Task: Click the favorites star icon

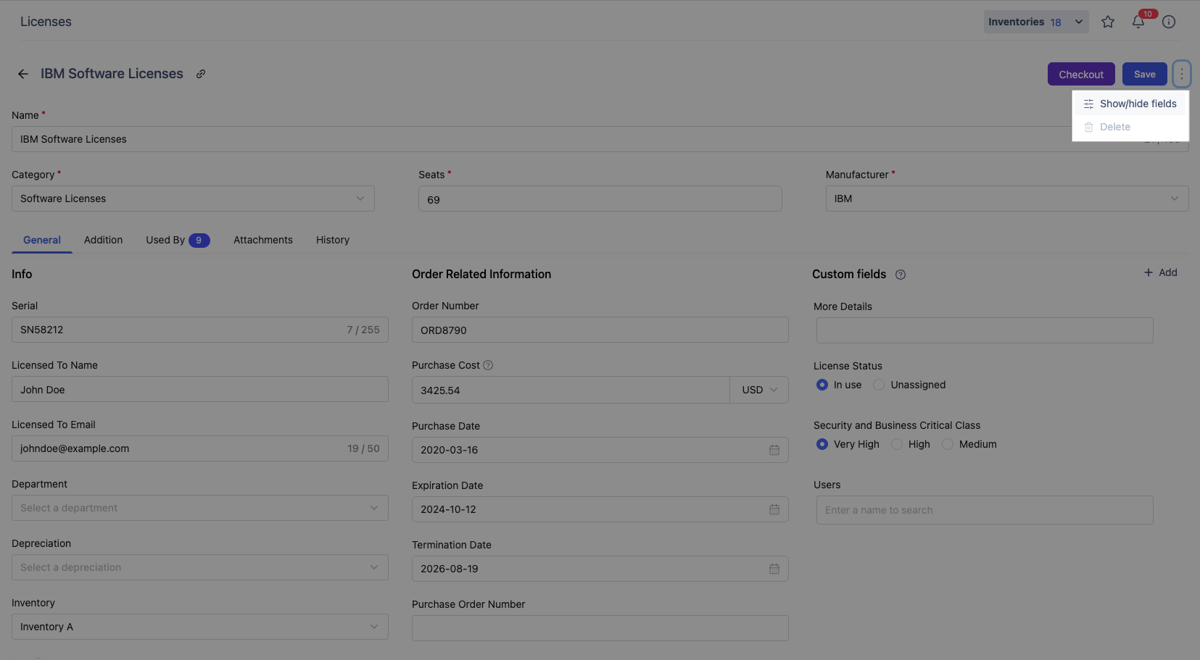Action: pyautogui.click(x=1107, y=22)
